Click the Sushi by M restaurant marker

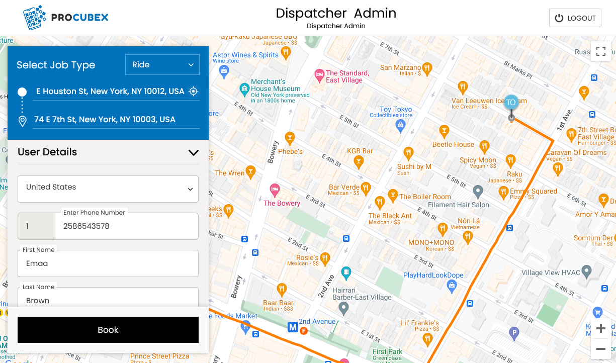pyautogui.click(x=408, y=152)
